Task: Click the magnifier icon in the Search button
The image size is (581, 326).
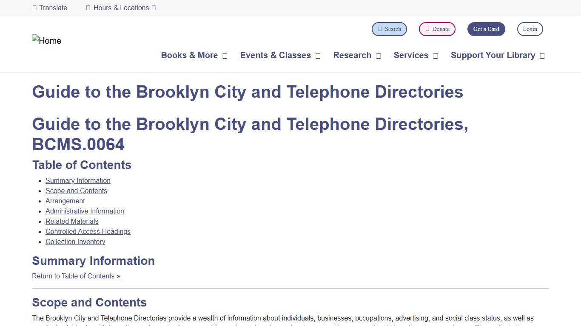Action: point(380,29)
